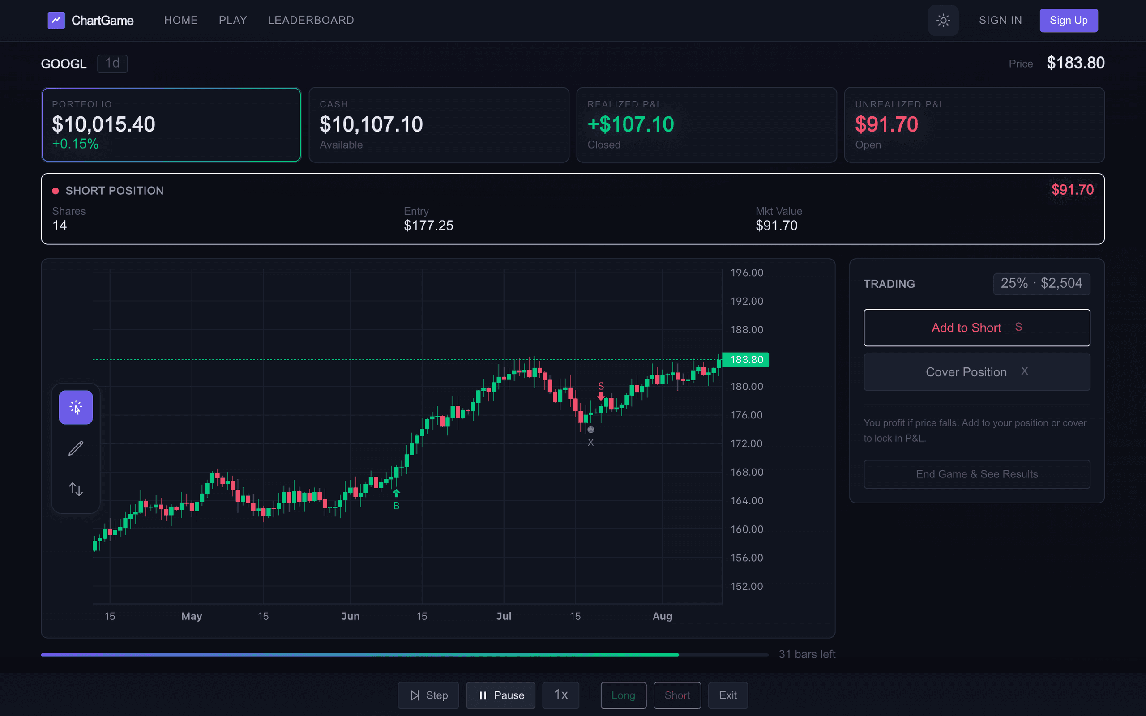Viewport: 1146px width, 716px height.
Task: Toggle the Short position mode
Action: coord(677,695)
